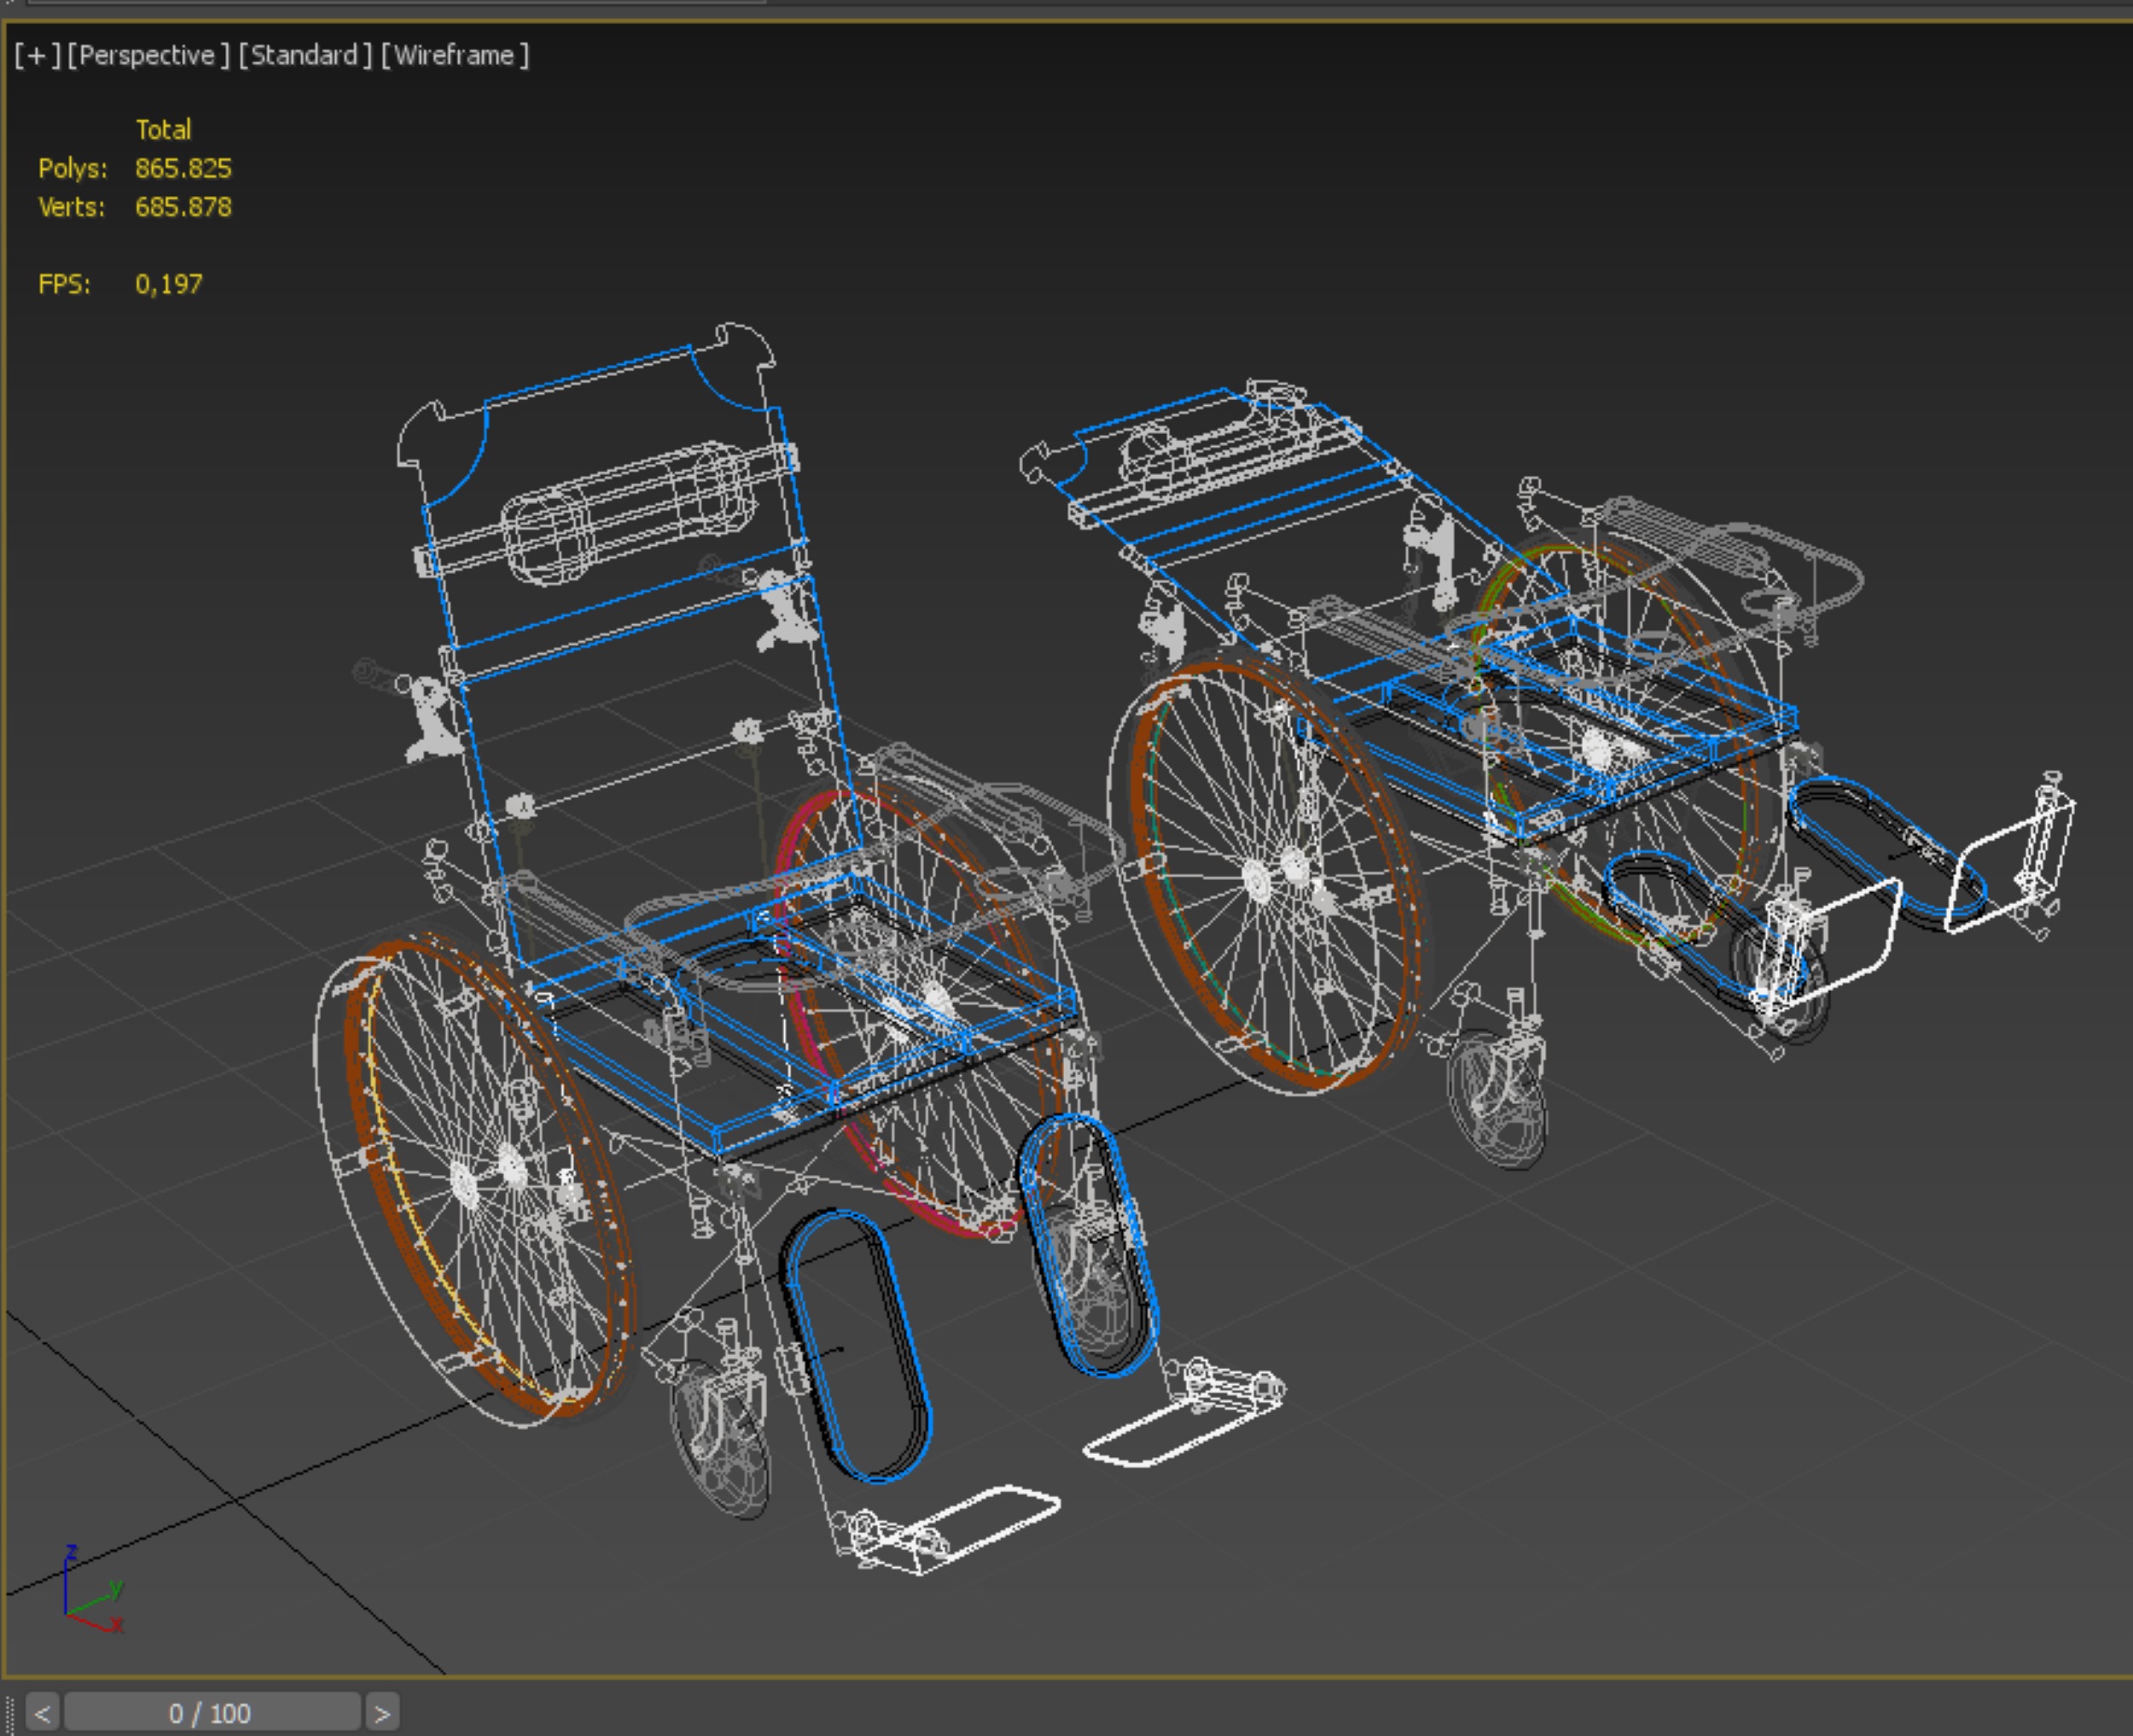Click the Polys count in viewport statistics
This screenshot has height=1736, width=2133.
coord(183,168)
